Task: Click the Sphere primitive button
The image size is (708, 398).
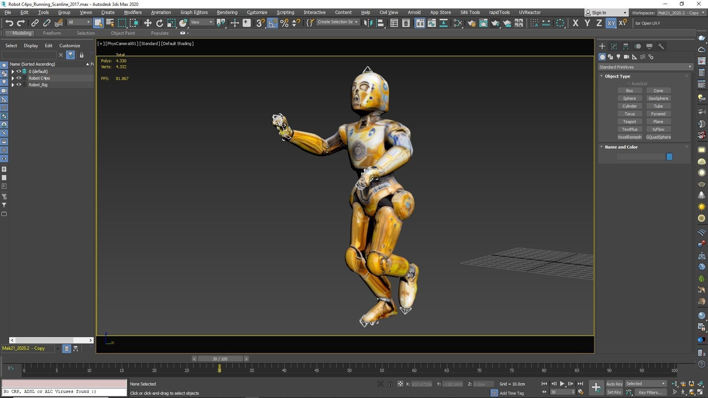Action: pyautogui.click(x=629, y=98)
